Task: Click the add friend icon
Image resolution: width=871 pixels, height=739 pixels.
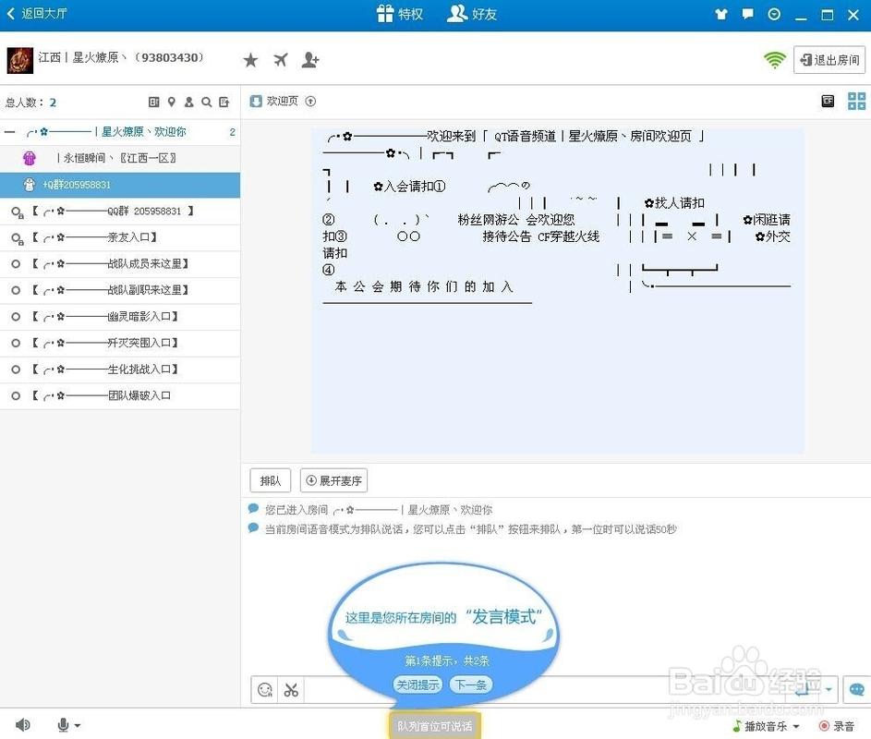Action: click(310, 60)
